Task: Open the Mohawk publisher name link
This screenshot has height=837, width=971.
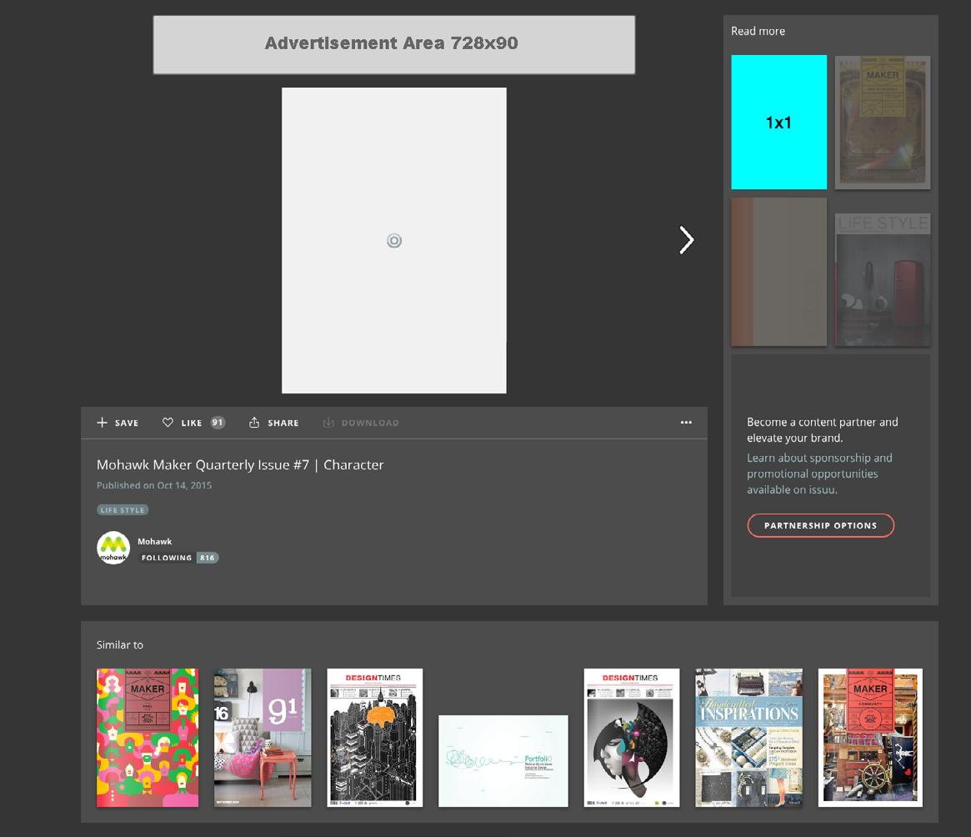Action: [x=155, y=542]
